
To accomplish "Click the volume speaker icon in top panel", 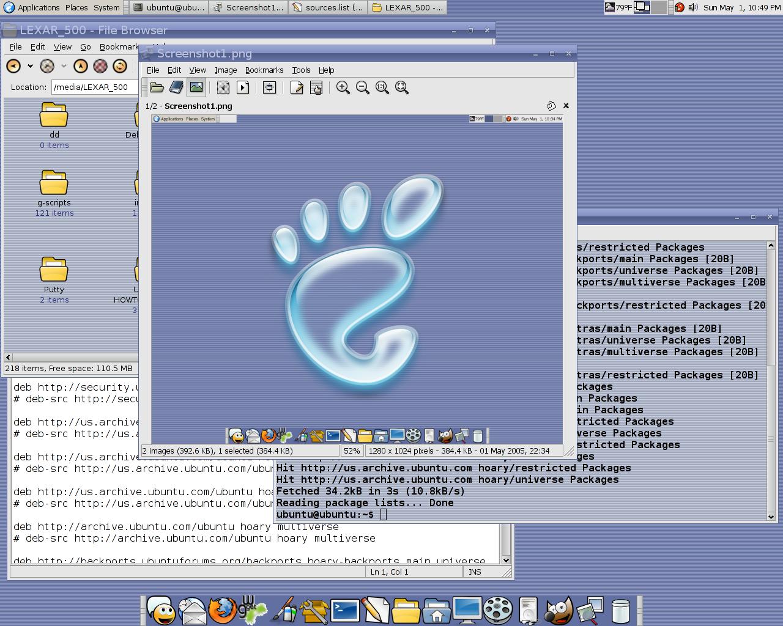I will coord(692,7).
